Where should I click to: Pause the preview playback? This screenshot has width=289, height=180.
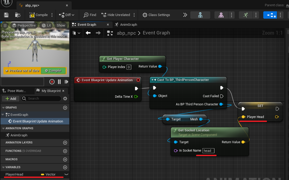pyautogui.click(x=59, y=82)
